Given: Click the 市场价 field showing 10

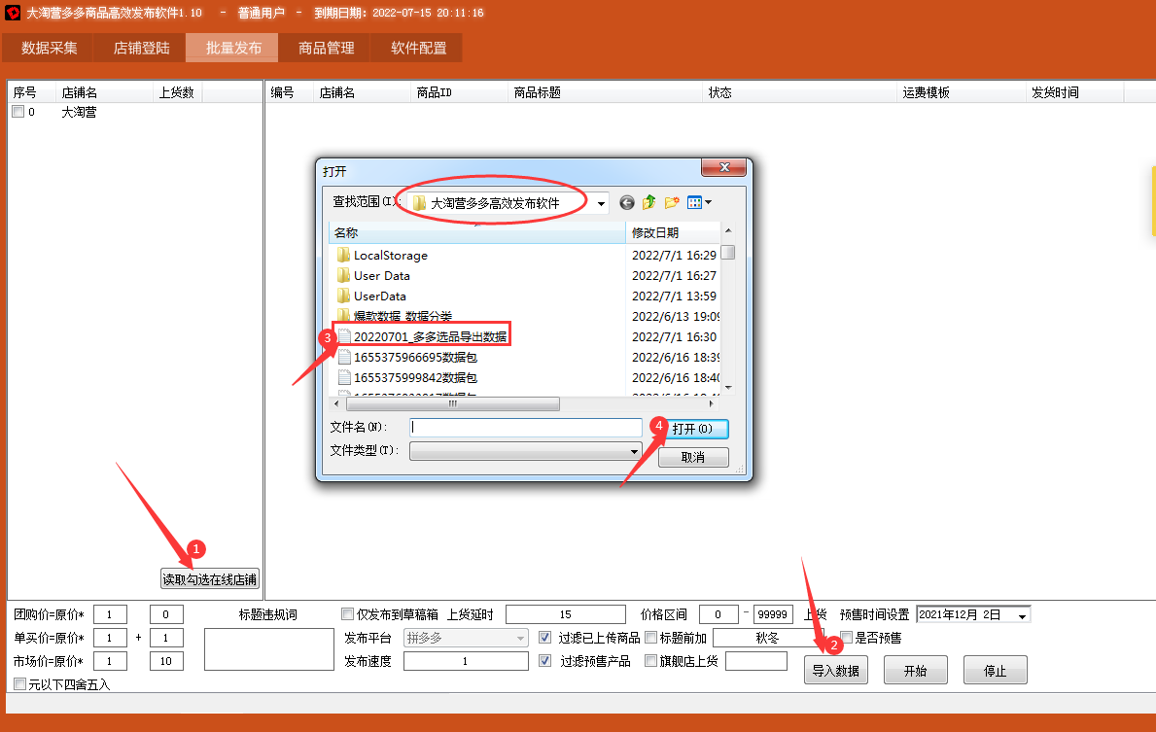Looking at the screenshot, I should tap(166, 661).
